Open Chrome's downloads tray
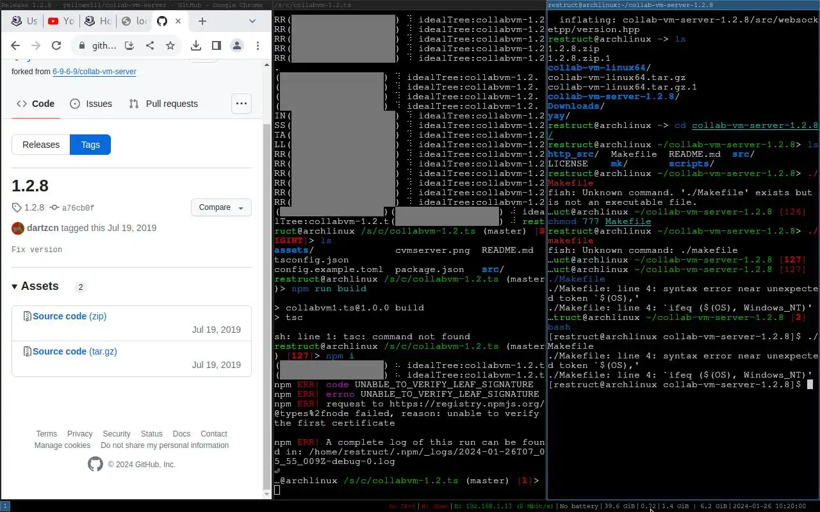820x512 pixels. click(196, 45)
